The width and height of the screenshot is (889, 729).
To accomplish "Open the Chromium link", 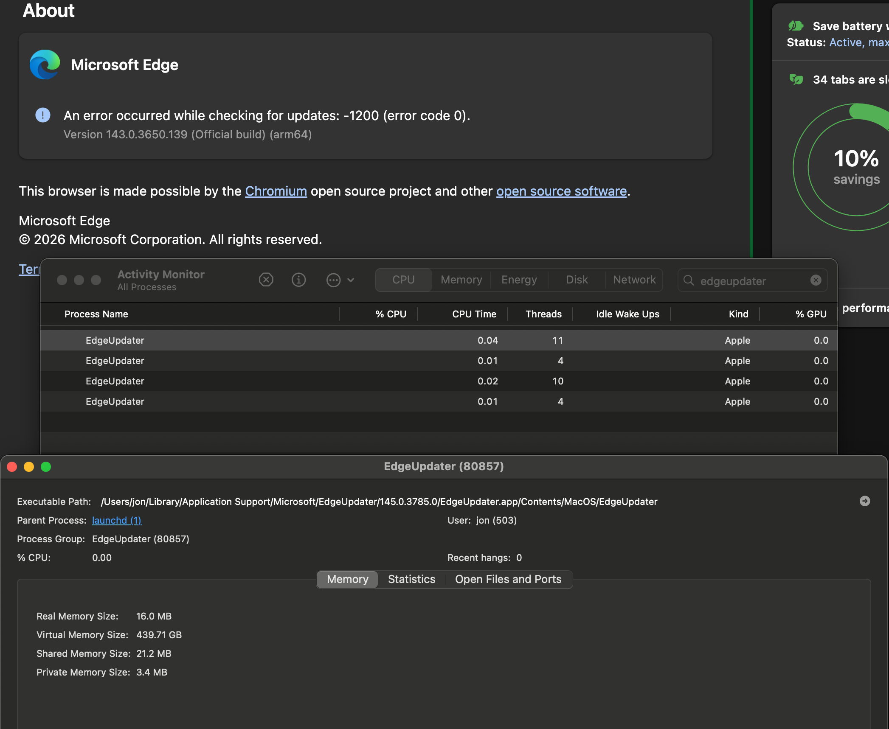I will [276, 191].
